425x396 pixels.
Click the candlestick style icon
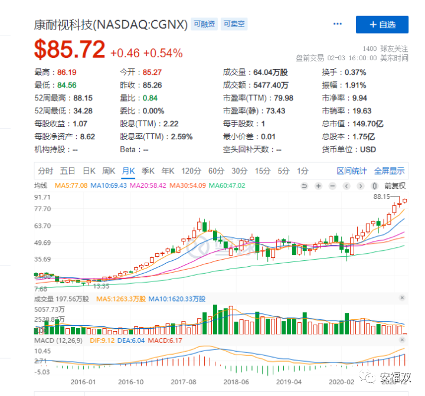pos(375,186)
